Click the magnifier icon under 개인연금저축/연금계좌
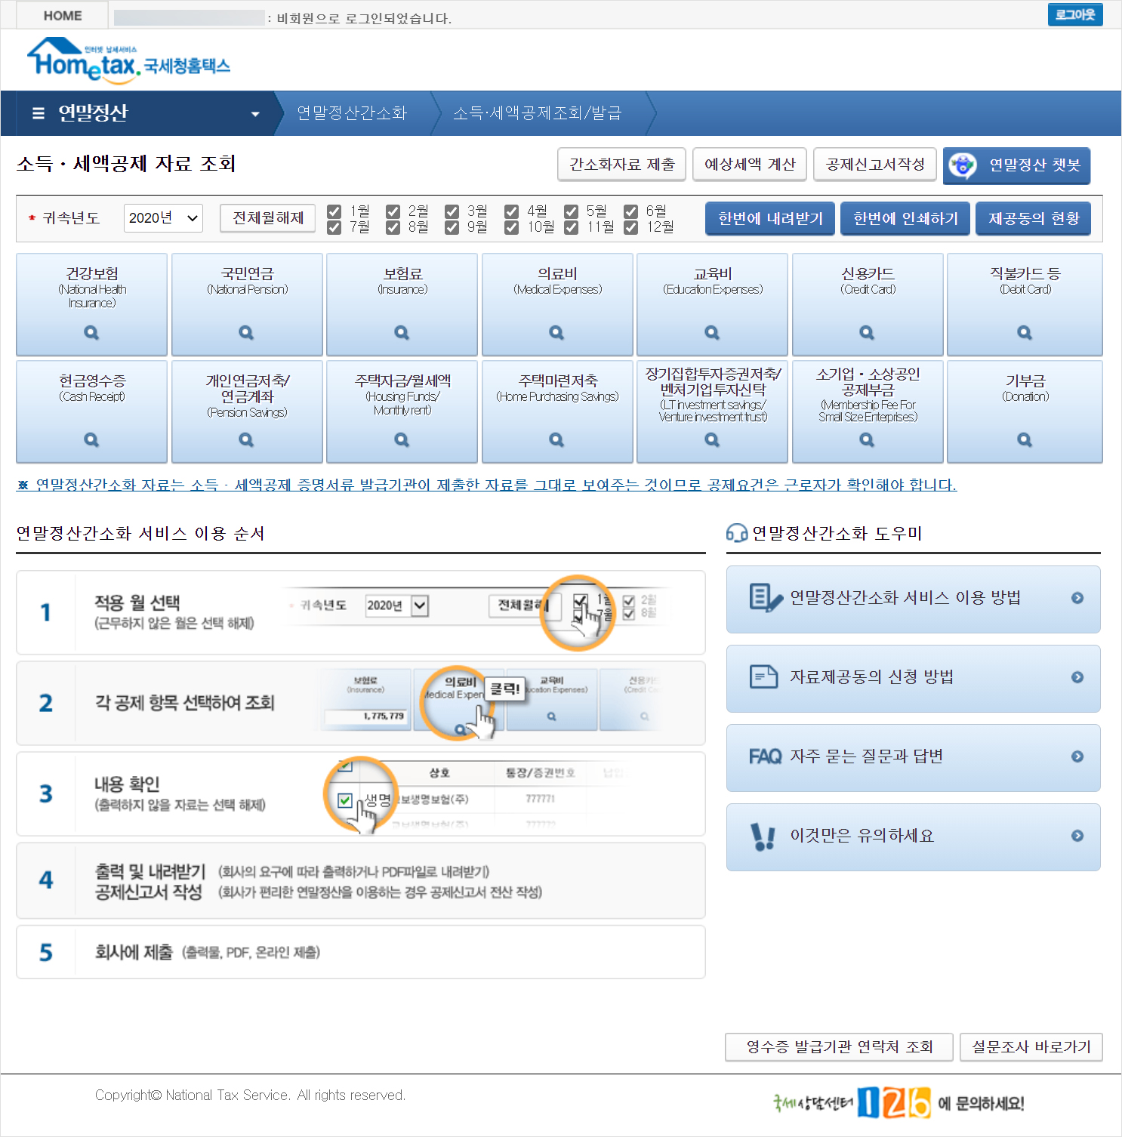Screen dimensions: 1122x1137 (246, 439)
